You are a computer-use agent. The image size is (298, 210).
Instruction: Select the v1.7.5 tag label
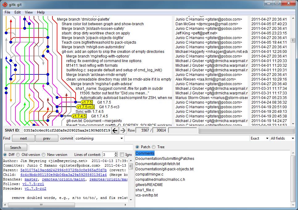pyautogui.click(x=87, y=102)
